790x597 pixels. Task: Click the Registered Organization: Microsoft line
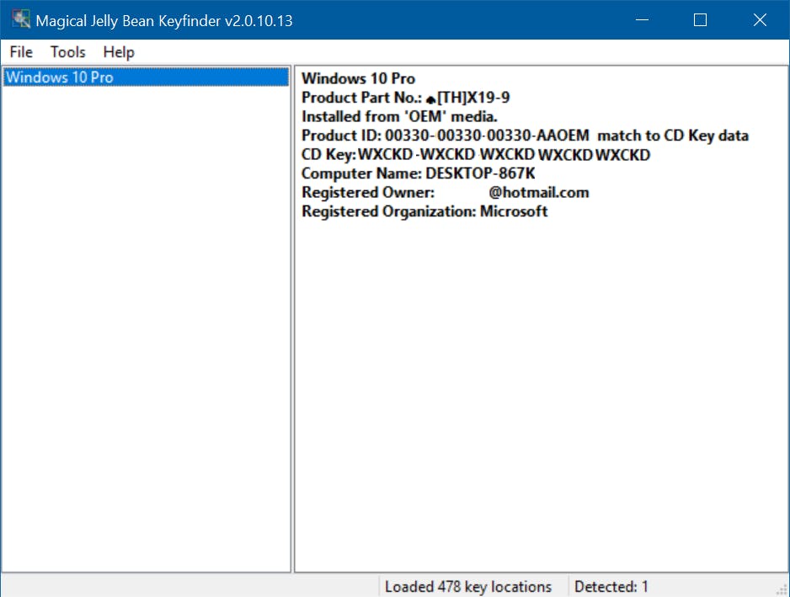click(x=424, y=211)
